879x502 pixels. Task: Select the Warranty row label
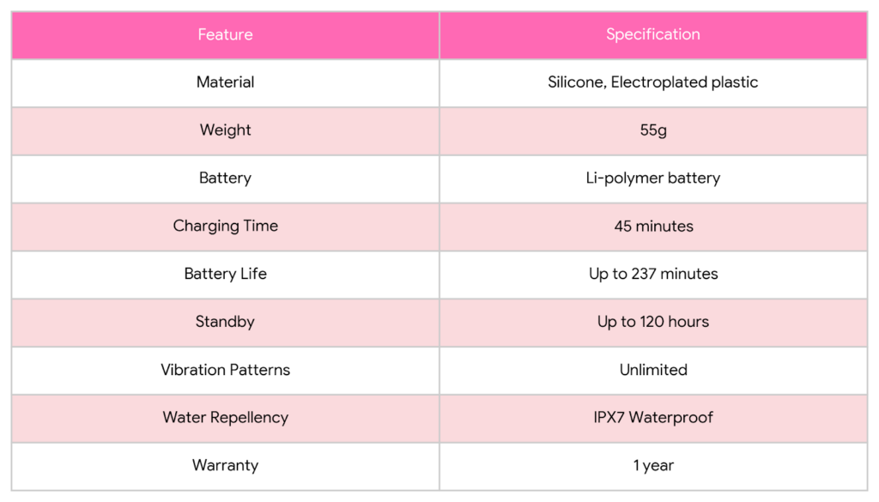(x=225, y=466)
